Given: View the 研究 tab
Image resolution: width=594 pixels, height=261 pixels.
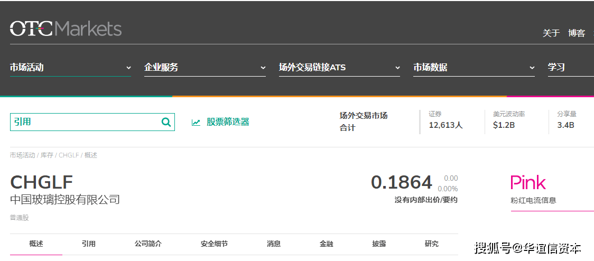Looking at the screenshot, I should click(x=432, y=244).
